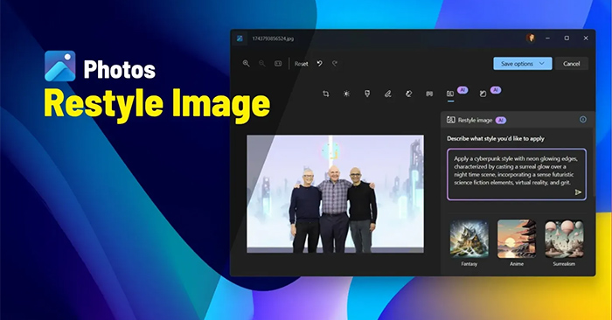Open the Save options dropdown
This screenshot has height=320, width=612.
[523, 64]
